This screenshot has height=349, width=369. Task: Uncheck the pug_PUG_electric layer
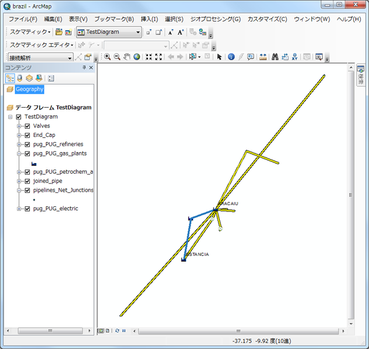(x=27, y=209)
